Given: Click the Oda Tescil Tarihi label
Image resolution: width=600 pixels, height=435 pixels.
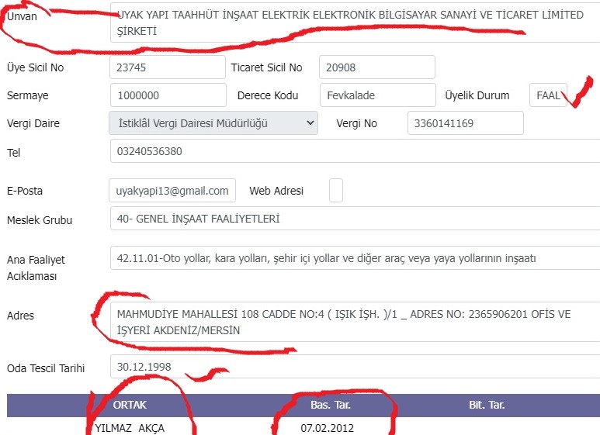Looking at the screenshot, I should [x=46, y=368].
